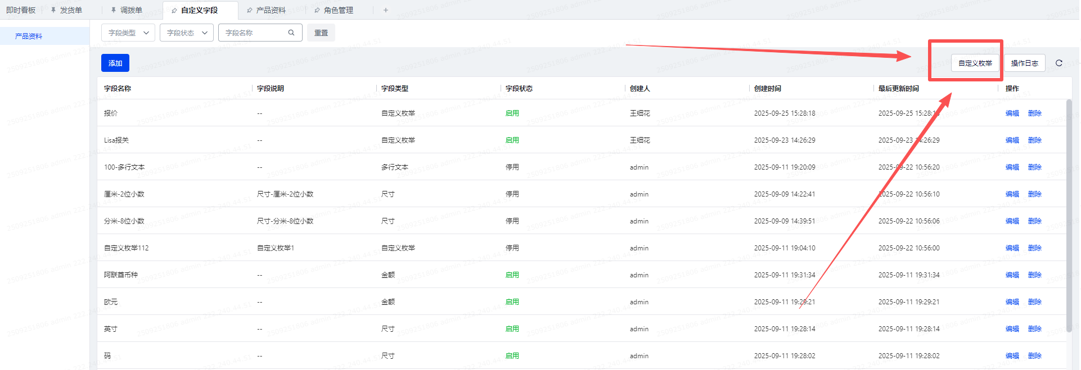Delete the 厘米-2位小数 row
This screenshot has height=370, width=1081.
[x=1035, y=194]
